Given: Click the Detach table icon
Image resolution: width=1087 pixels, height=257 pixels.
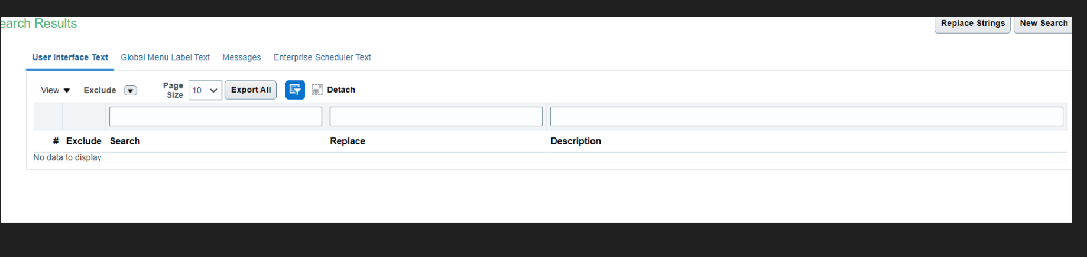Looking at the screenshot, I should point(317,90).
